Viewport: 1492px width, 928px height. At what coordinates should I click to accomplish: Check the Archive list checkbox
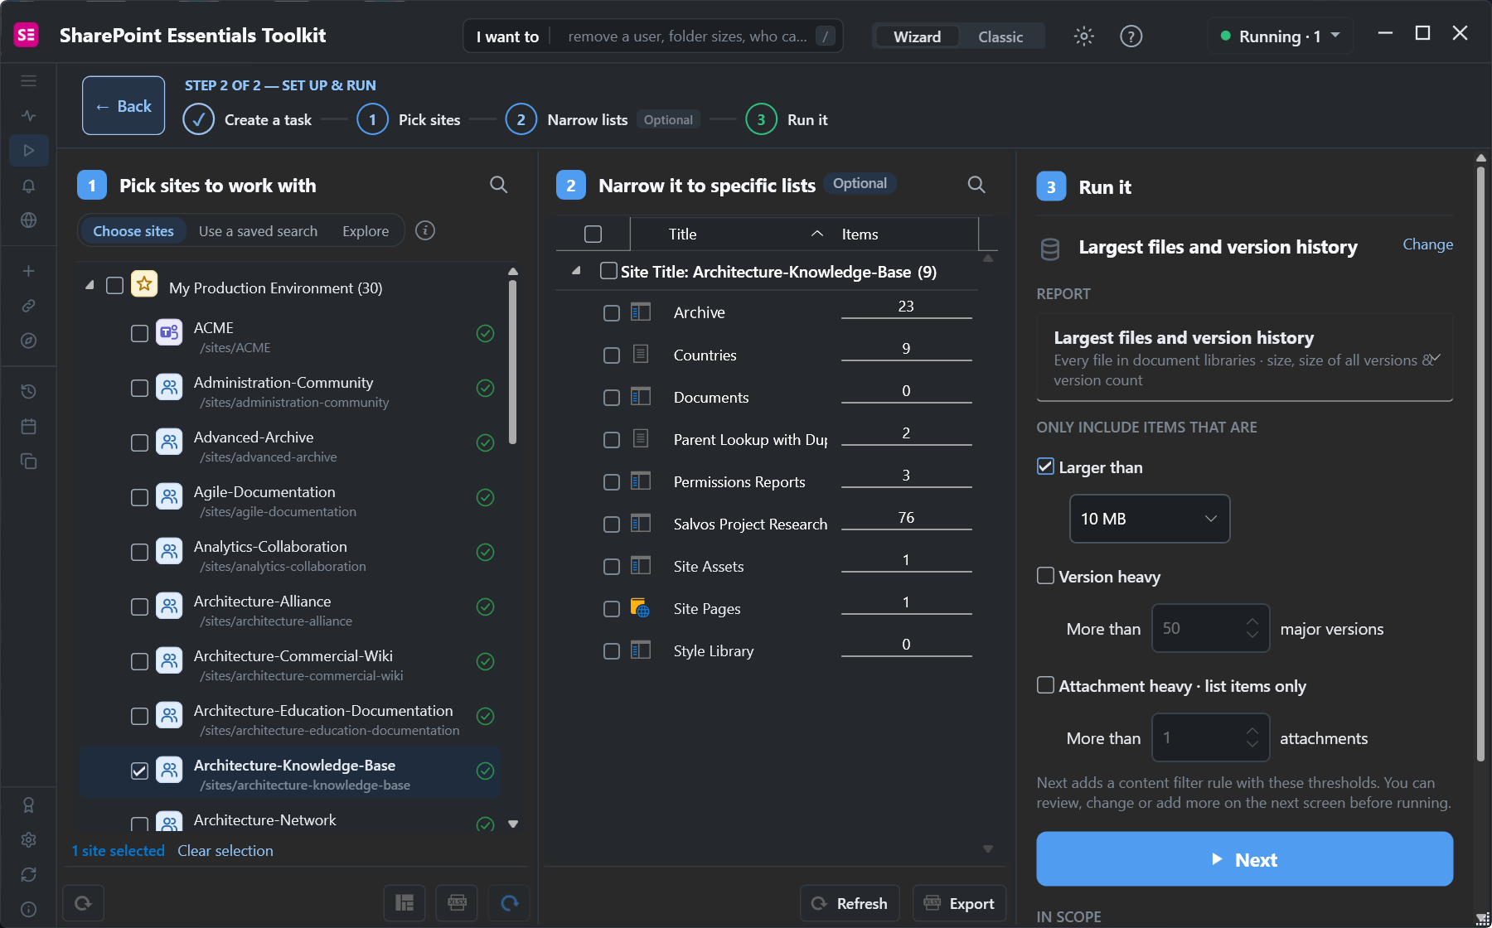(611, 313)
